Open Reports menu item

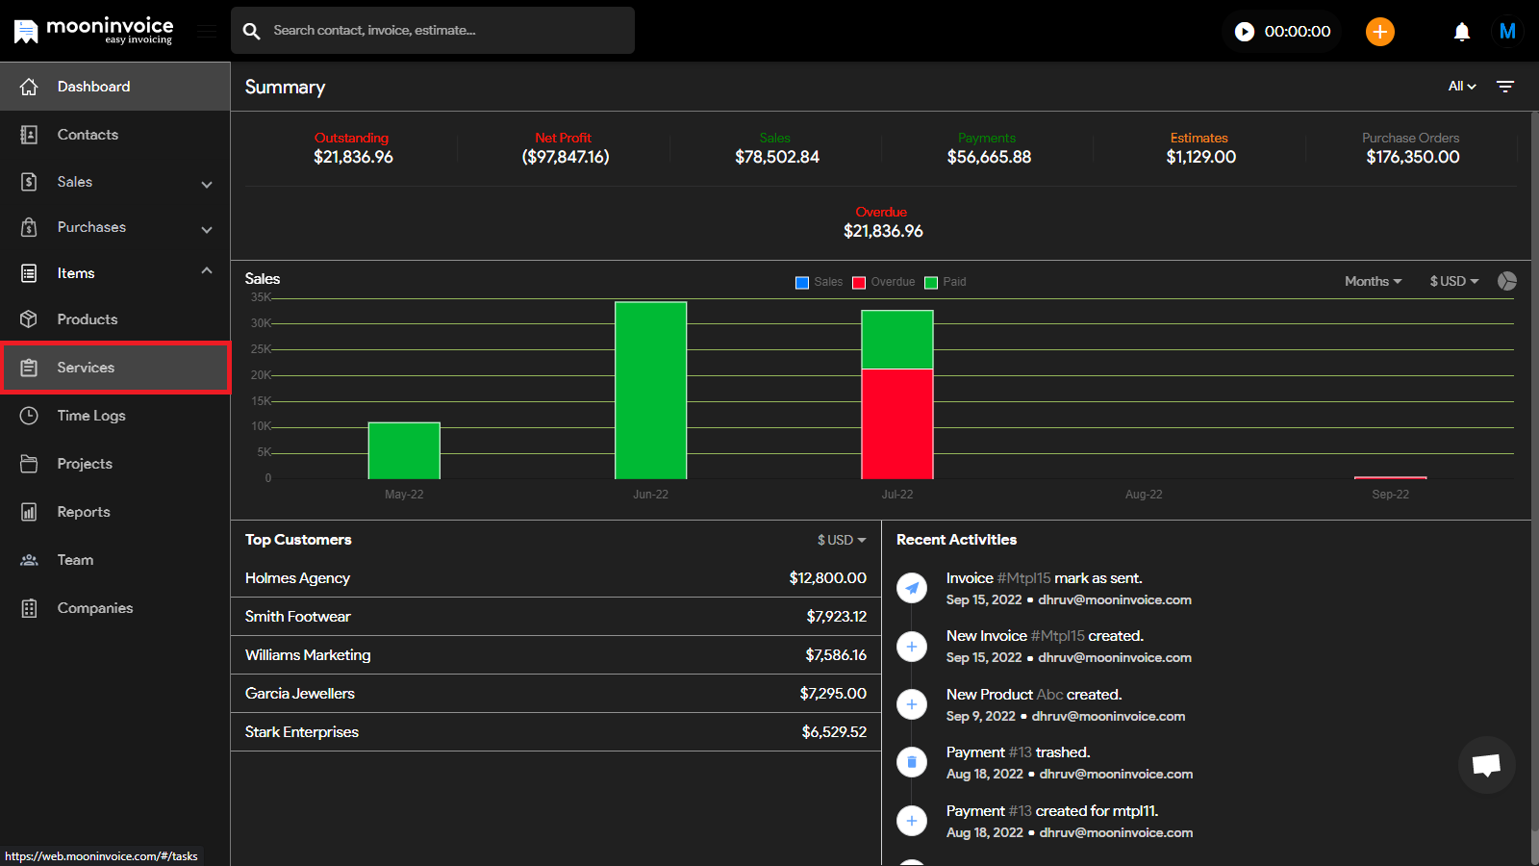(x=115, y=512)
